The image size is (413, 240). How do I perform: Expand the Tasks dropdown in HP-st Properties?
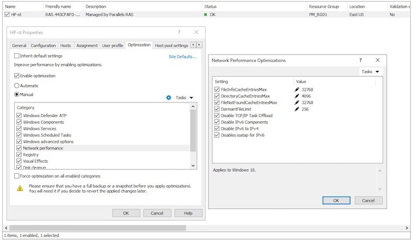point(185,98)
